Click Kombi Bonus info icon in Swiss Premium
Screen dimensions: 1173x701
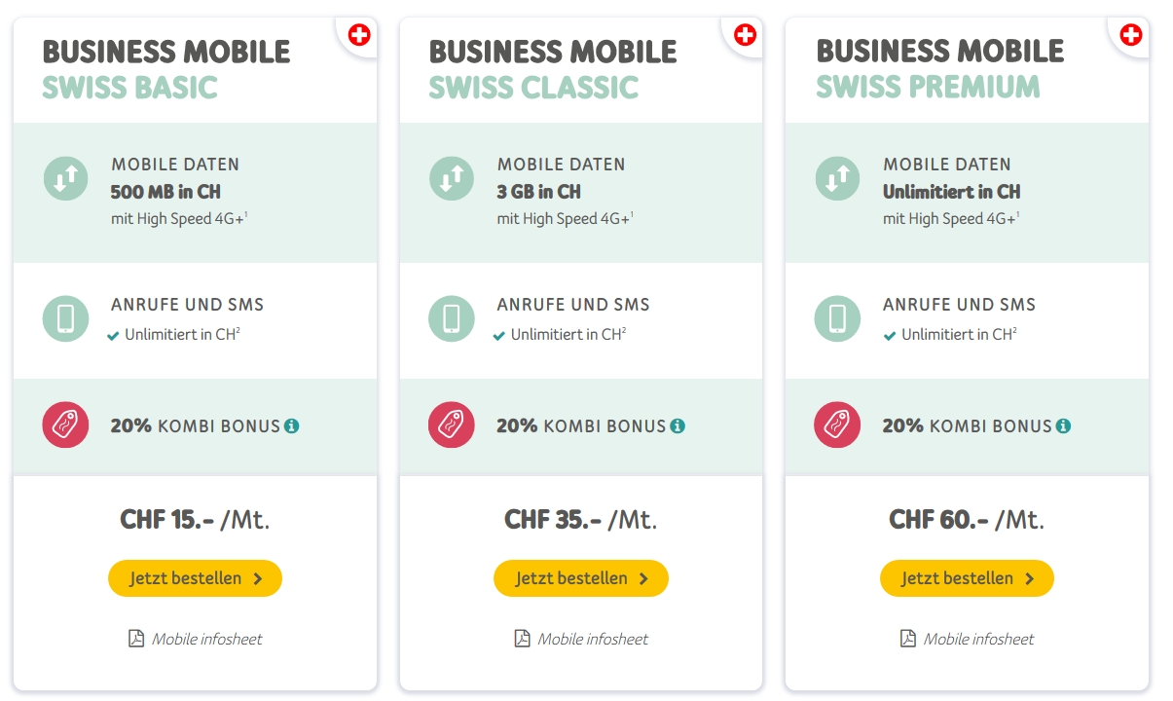tap(1063, 426)
